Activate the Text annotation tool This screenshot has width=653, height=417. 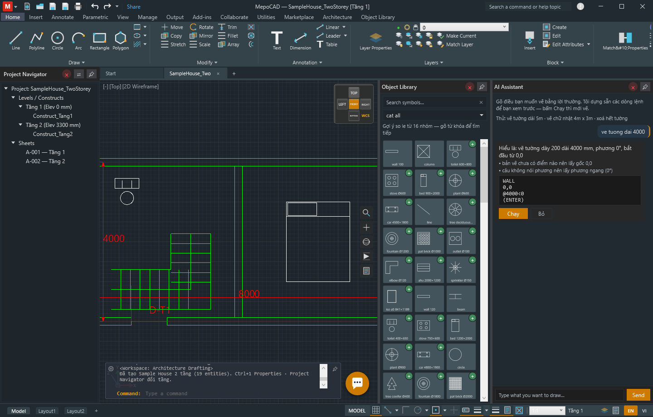coord(277,40)
